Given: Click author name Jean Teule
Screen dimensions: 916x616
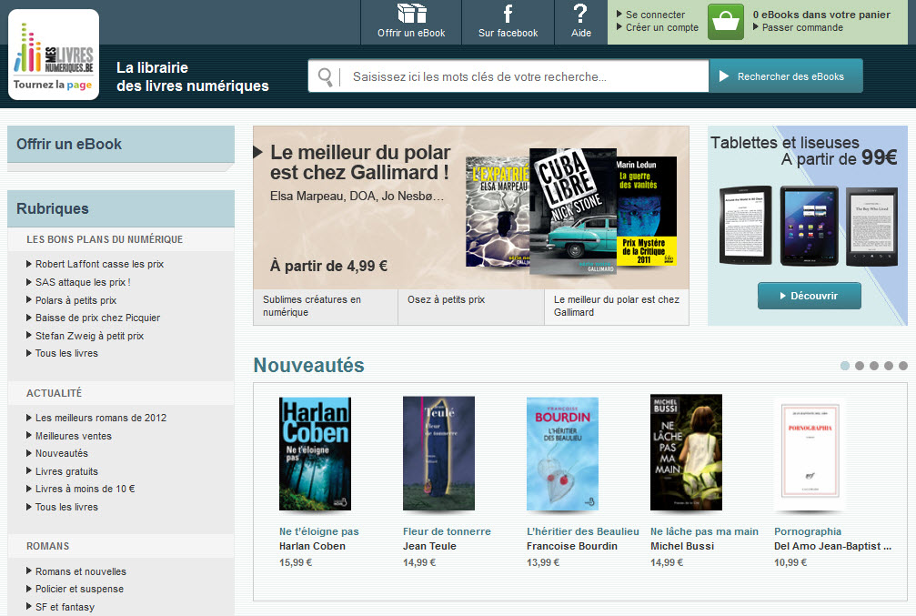Looking at the screenshot, I should click(429, 547).
